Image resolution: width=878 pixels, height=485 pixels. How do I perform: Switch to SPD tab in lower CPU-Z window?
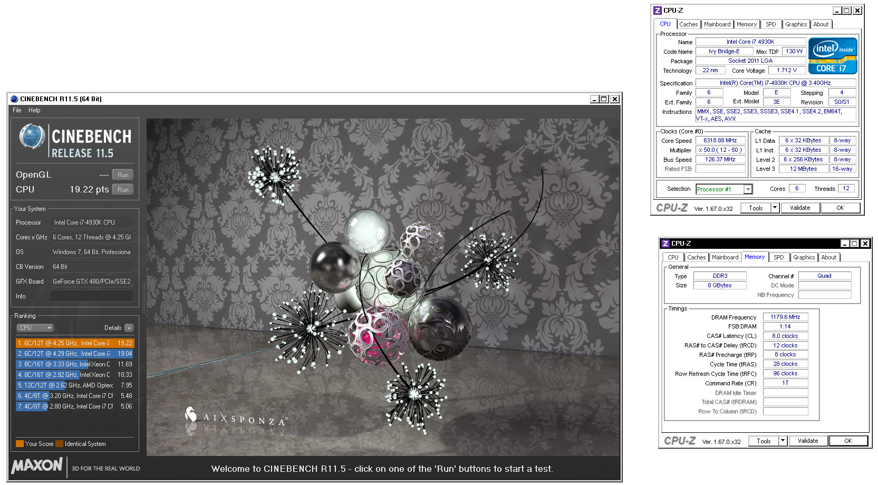pyautogui.click(x=779, y=257)
